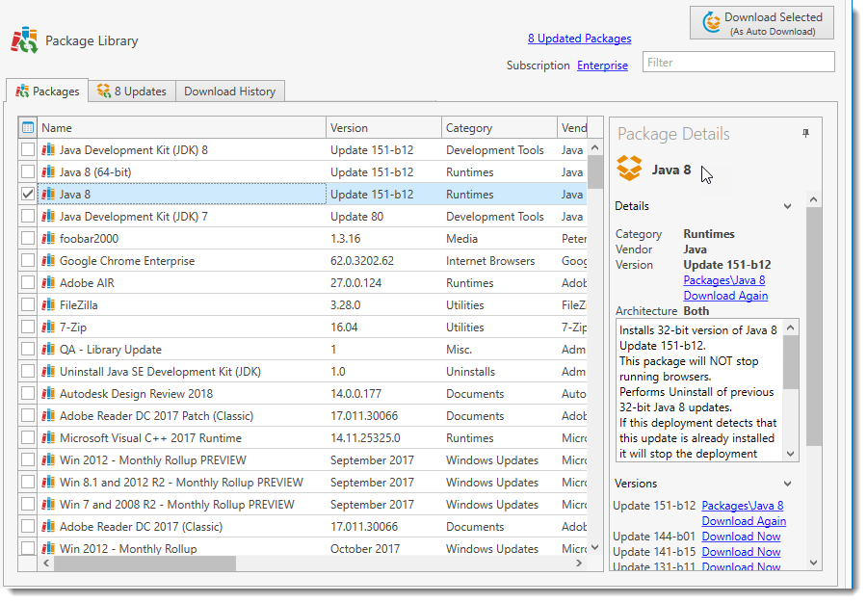Viewport: 867px width, 603px height.
Task: Uncheck the Java 8 checkbox
Action: [28, 195]
